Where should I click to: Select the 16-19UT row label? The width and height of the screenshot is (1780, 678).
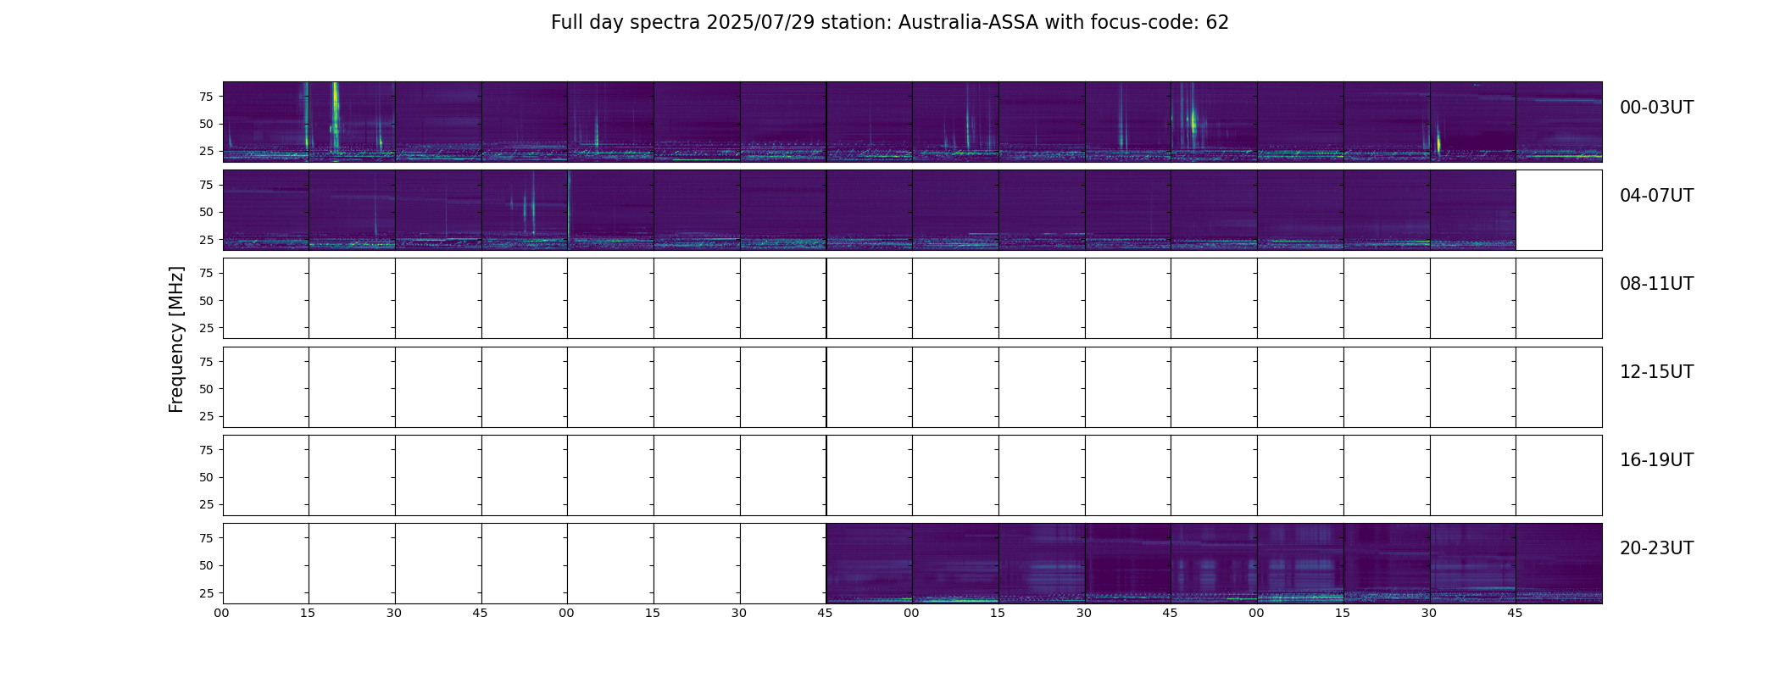(x=1656, y=460)
